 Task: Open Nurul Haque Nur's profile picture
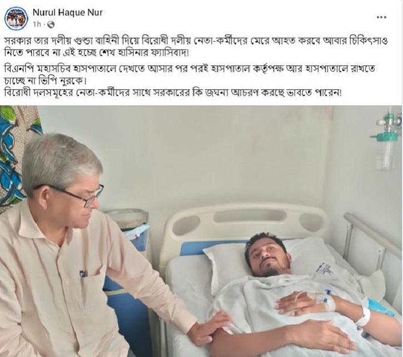17,17
